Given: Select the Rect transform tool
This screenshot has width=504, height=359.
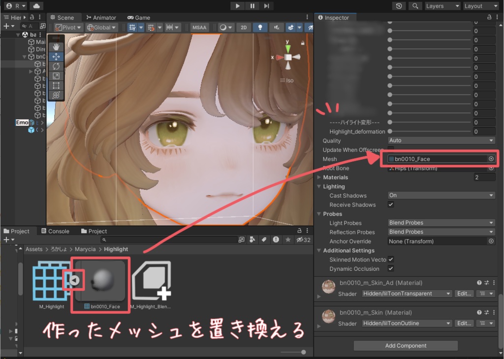Looking at the screenshot, I should point(57,85).
